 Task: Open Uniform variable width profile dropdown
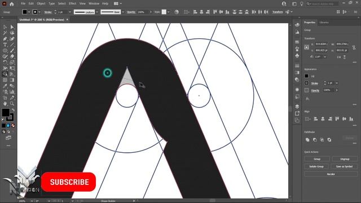97,12
